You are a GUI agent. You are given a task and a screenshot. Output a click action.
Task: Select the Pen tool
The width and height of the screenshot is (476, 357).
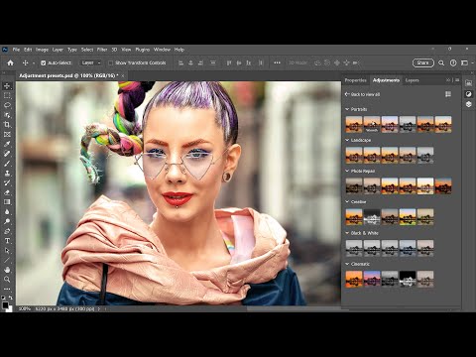(7, 231)
